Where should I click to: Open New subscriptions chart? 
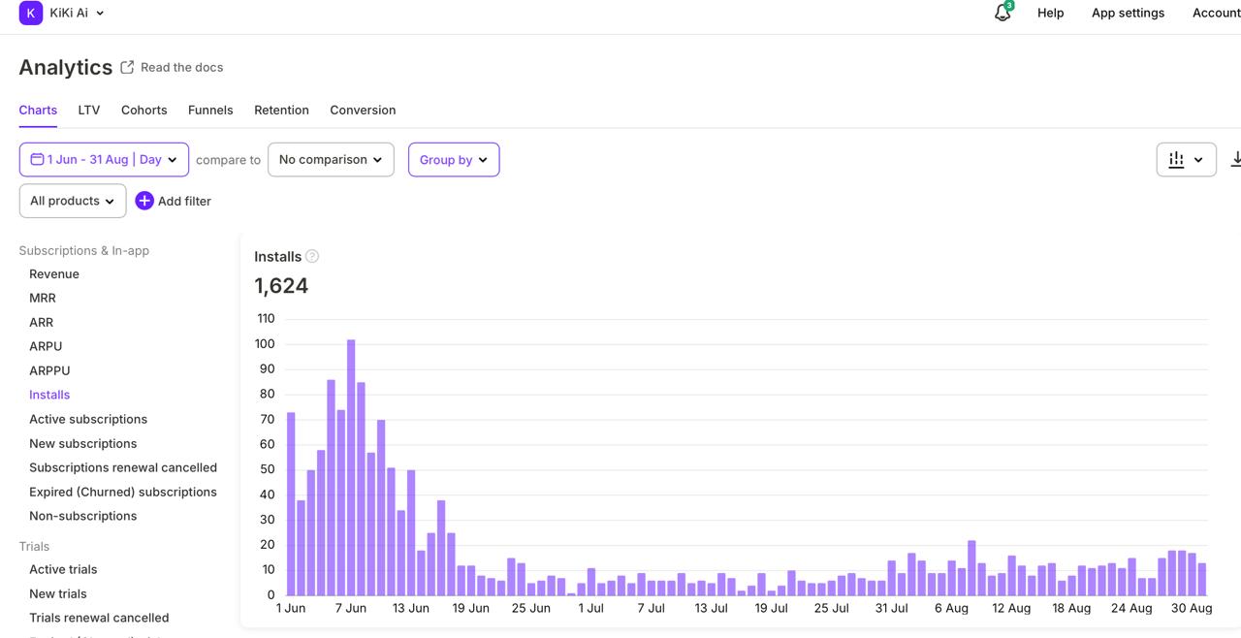click(x=83, y=443)
